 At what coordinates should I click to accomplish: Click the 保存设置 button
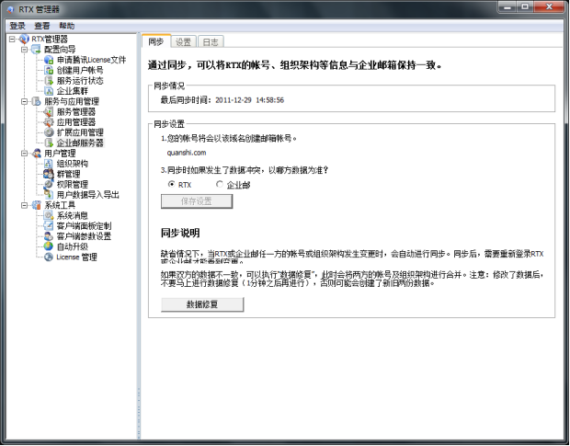click(x=197, y=201)
